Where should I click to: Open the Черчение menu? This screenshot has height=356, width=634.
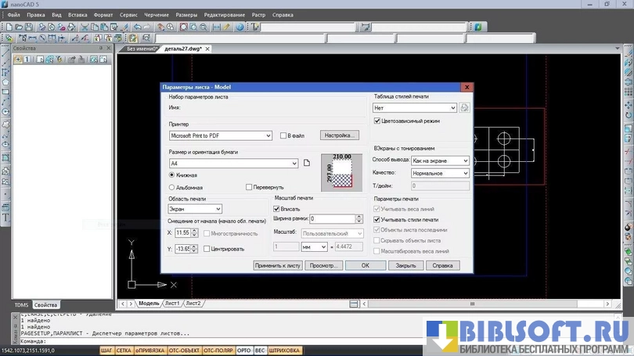click(157, 15)
